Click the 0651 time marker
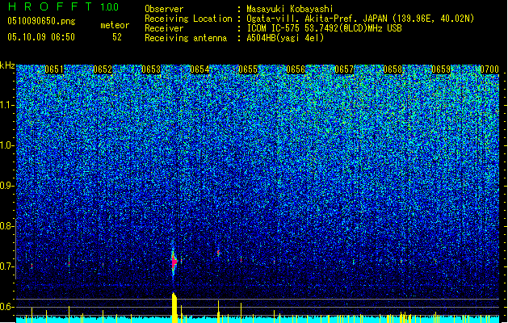 click(x=54, y=69)
